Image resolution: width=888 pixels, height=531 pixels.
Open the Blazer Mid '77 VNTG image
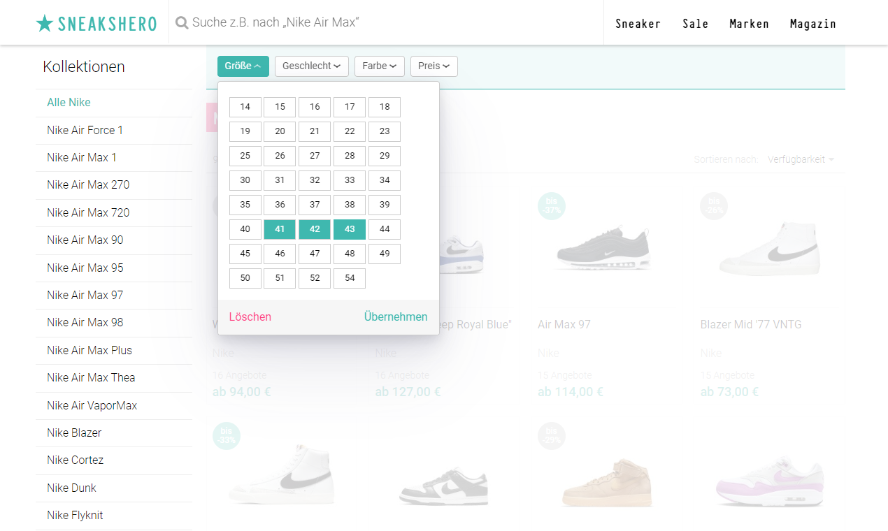click(x=770, y=248)
